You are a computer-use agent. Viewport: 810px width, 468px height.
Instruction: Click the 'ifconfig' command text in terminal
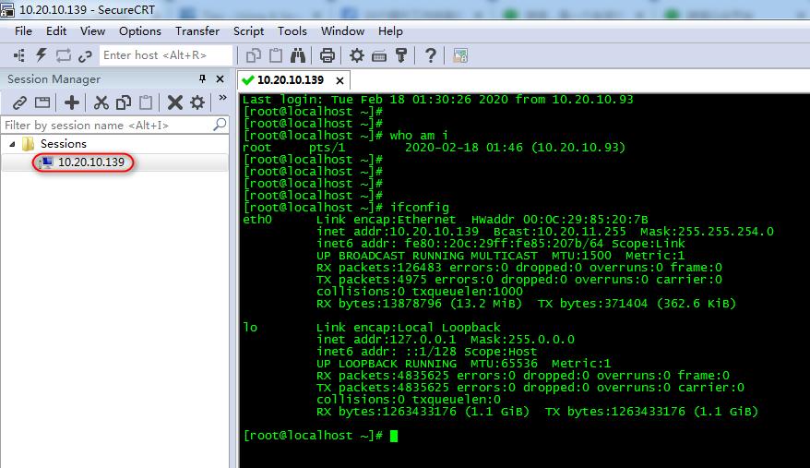[x=420, y=208]
